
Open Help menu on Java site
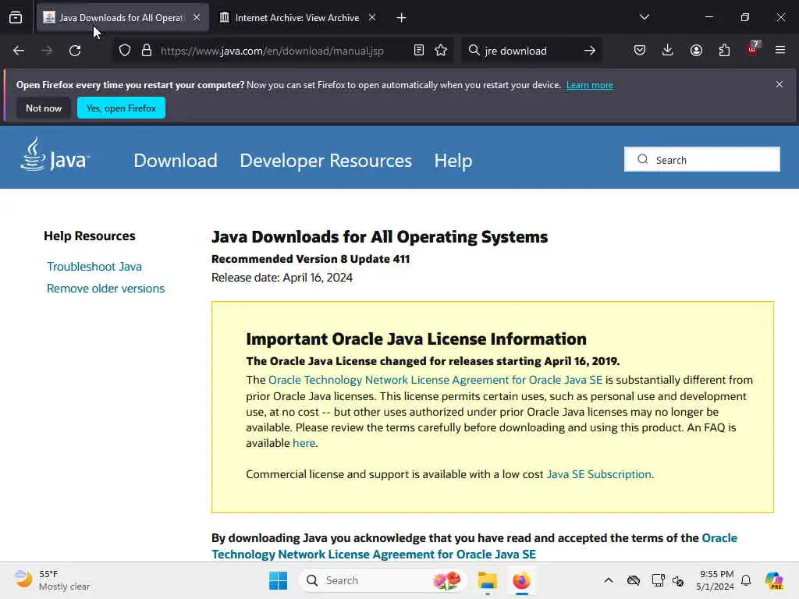click(453, 161)
